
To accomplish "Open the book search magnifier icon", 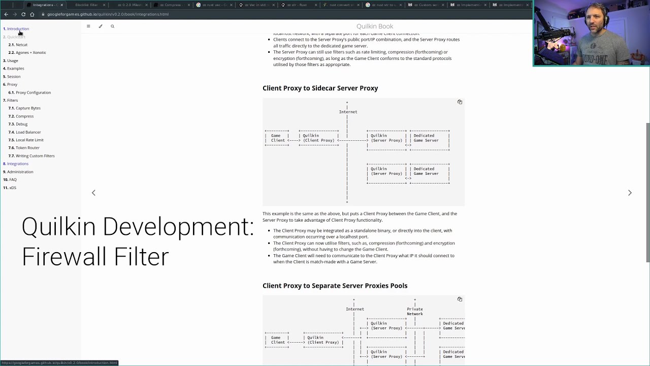I will [x=113, y=26].
